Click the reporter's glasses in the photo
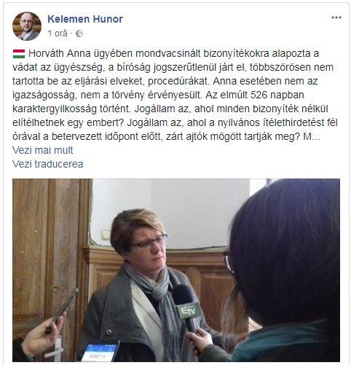Image resolution: width=351 pixels, height=365 pixels. coord(229,262)
